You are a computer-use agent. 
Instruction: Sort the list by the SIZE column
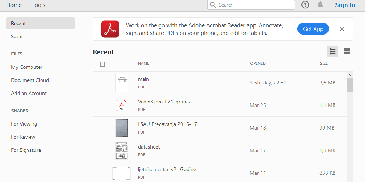point(324,63)
